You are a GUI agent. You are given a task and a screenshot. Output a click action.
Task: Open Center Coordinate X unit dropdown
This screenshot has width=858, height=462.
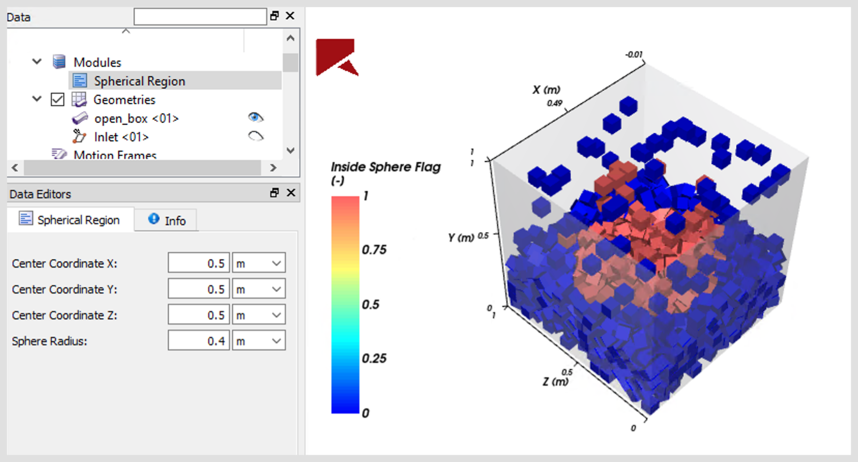(259, 263)
